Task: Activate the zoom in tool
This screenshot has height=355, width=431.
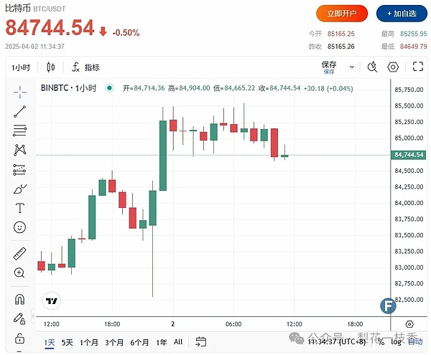Action: [x=19, y=273]
